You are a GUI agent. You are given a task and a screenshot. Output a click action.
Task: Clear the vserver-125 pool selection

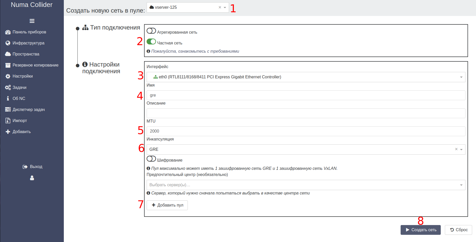click(x=220, y=7)
